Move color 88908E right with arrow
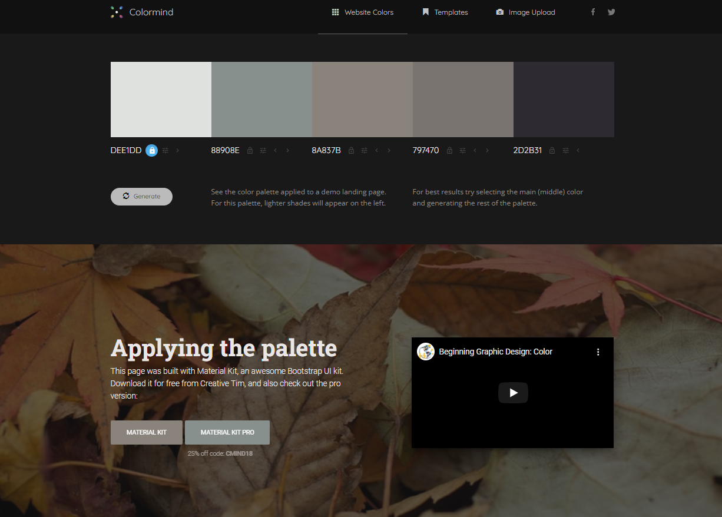The image size is (722, 517). (x=287, y=150)
